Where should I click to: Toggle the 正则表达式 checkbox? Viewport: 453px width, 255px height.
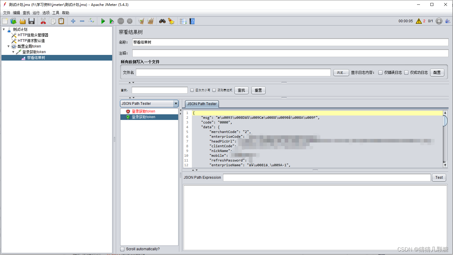click(214, 90)
